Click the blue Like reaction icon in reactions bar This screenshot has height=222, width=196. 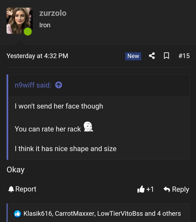pos(17,214)
